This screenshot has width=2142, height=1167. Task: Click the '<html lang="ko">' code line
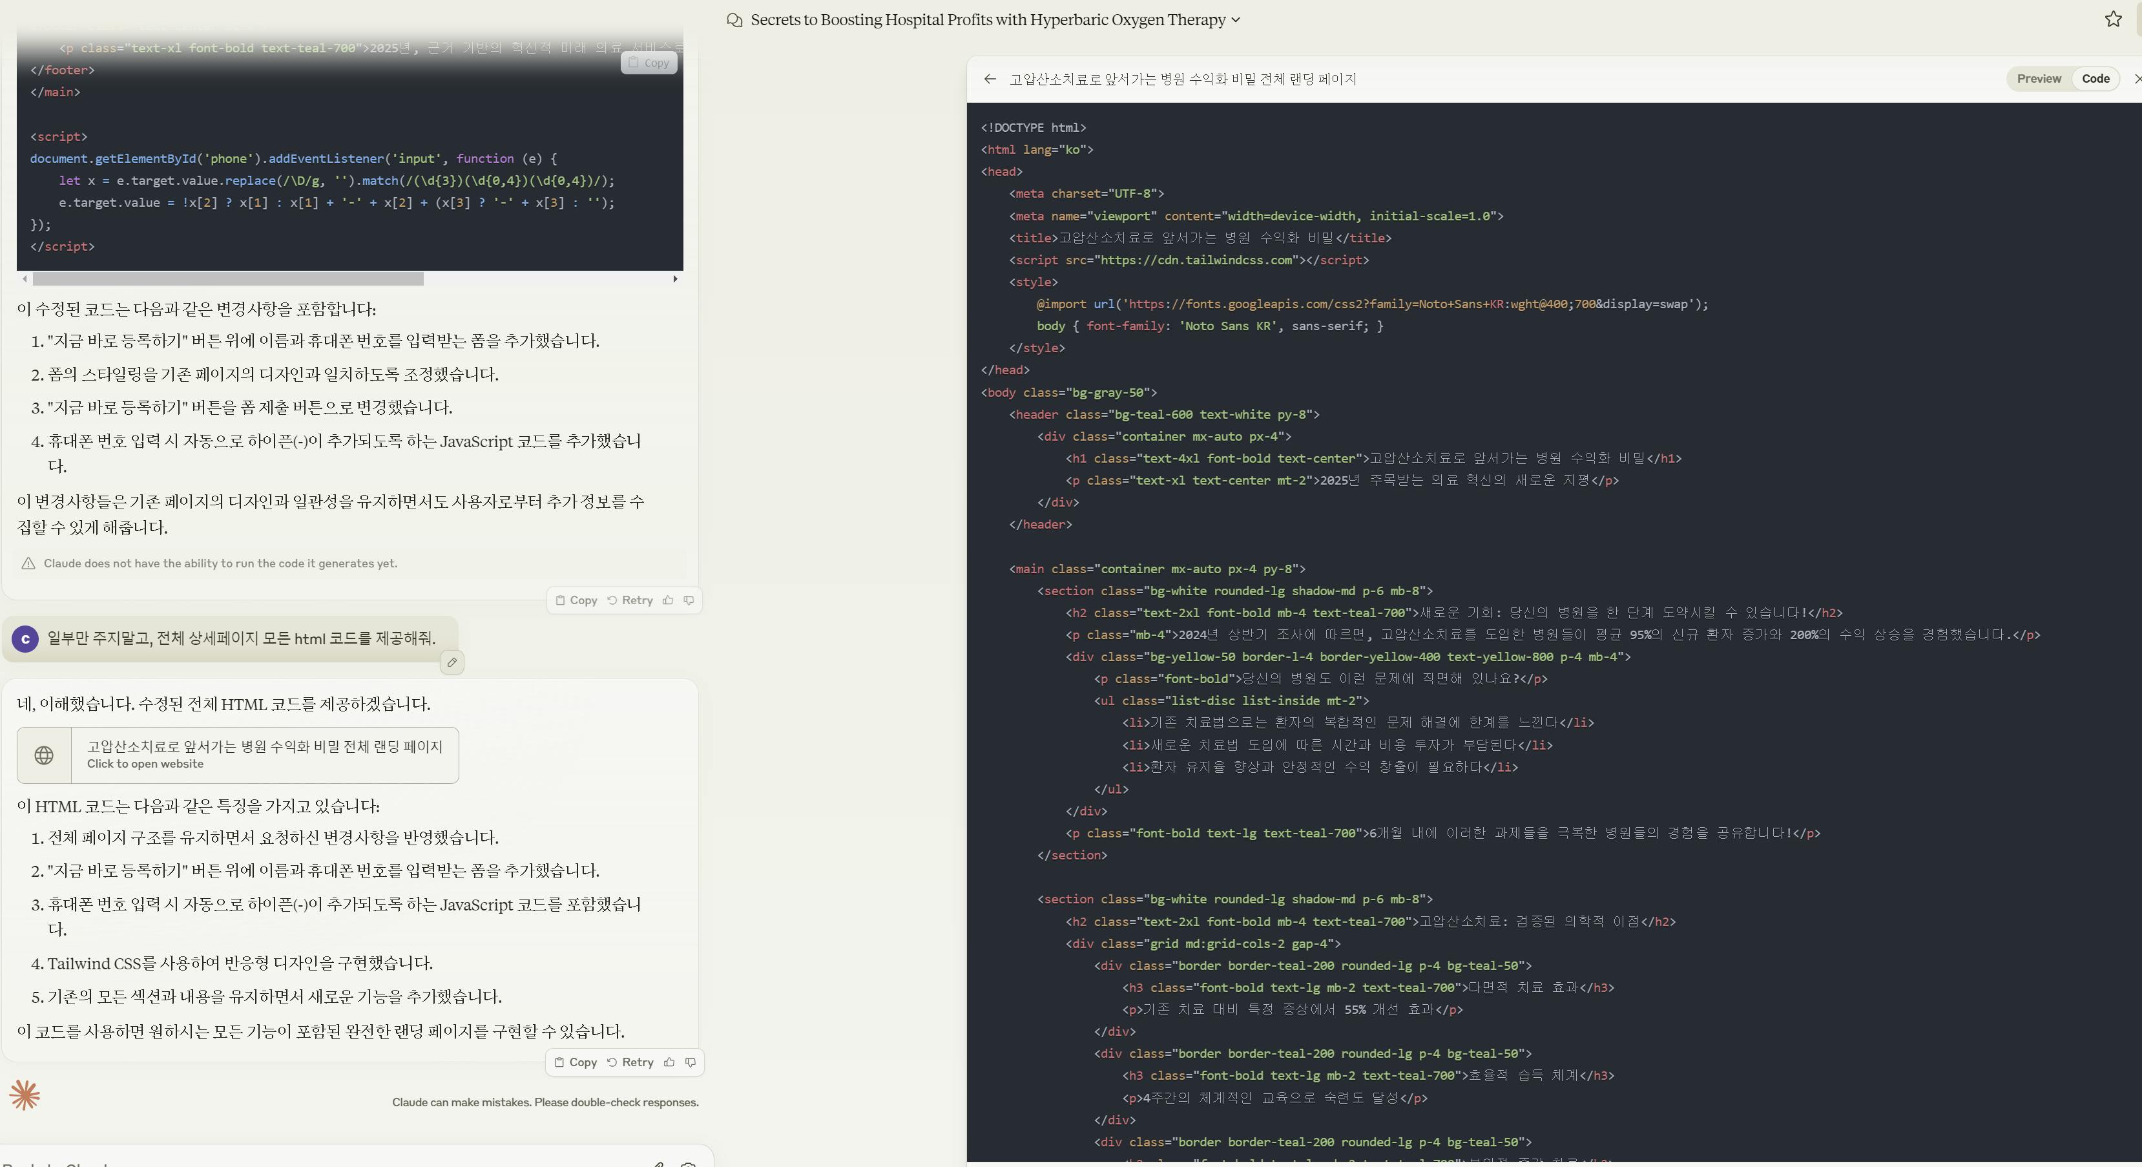click(x=1037, y=150)
